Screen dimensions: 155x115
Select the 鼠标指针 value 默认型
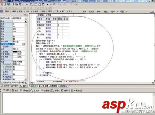(x=19, y=41)
